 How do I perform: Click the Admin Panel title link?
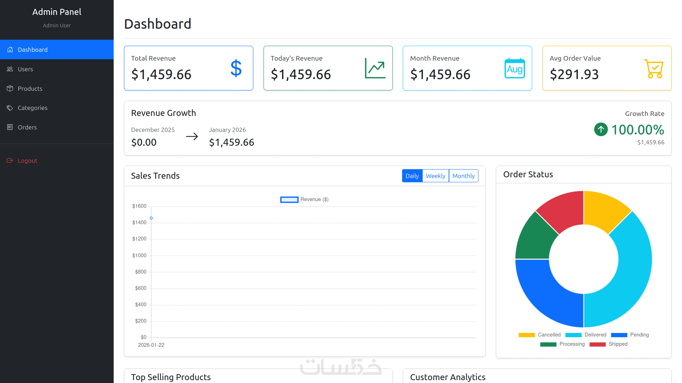pyautogui.click(x=57, y=12)
